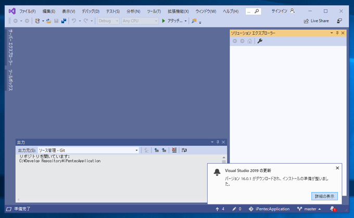Expand the Undo history dropdown arrow

(x=80, y=21)
